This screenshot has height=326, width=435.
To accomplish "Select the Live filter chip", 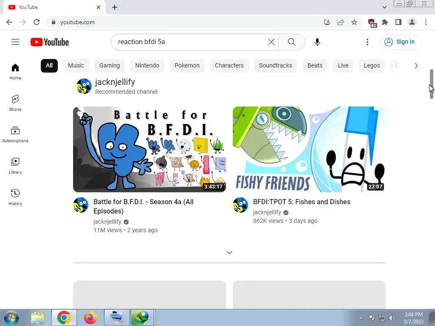I will coord(343,66).
